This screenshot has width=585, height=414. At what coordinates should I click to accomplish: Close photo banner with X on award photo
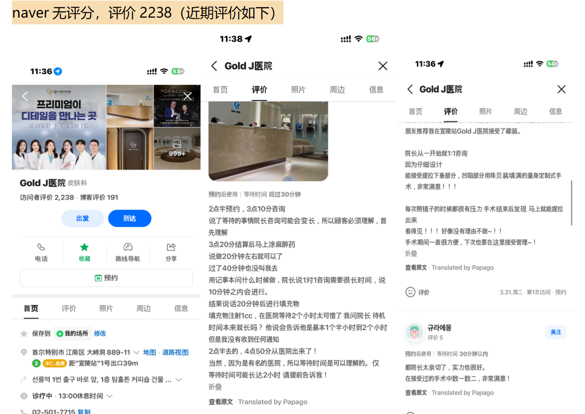click(x=188, y=96)
